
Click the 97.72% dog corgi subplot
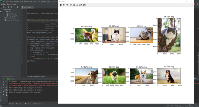tap(141, 76)
